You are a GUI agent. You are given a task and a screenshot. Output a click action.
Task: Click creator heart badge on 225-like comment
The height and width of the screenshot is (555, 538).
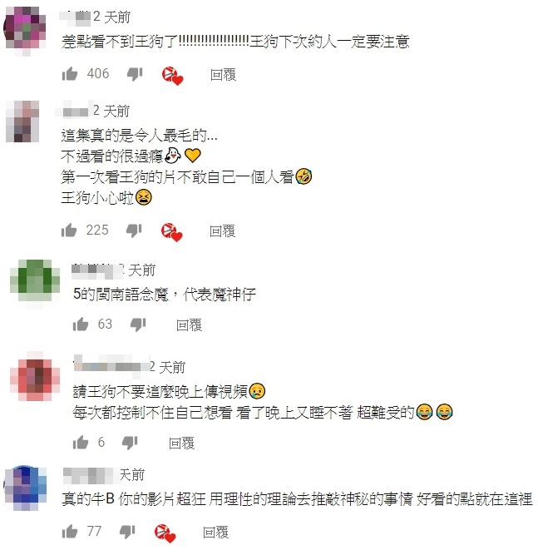pos(171,232)
